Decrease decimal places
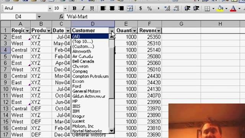The height and width of the screenshot is (138, 245). (x=176, y=8)
